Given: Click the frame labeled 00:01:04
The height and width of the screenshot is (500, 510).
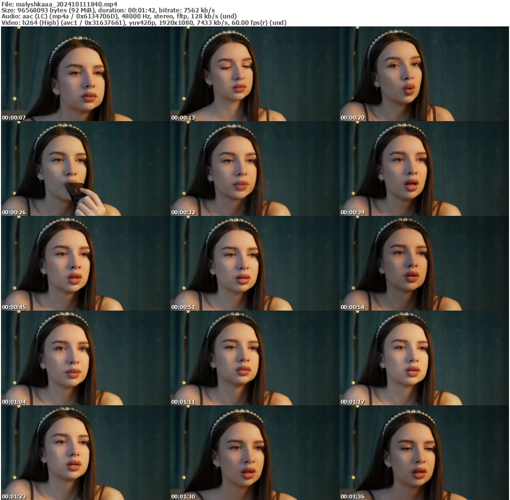Looking at the screenshot, I should [85, 358].
